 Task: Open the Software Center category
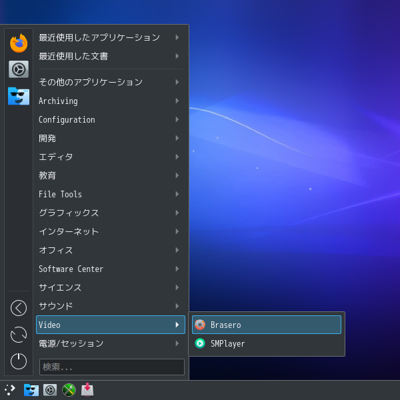pos(111,269)
